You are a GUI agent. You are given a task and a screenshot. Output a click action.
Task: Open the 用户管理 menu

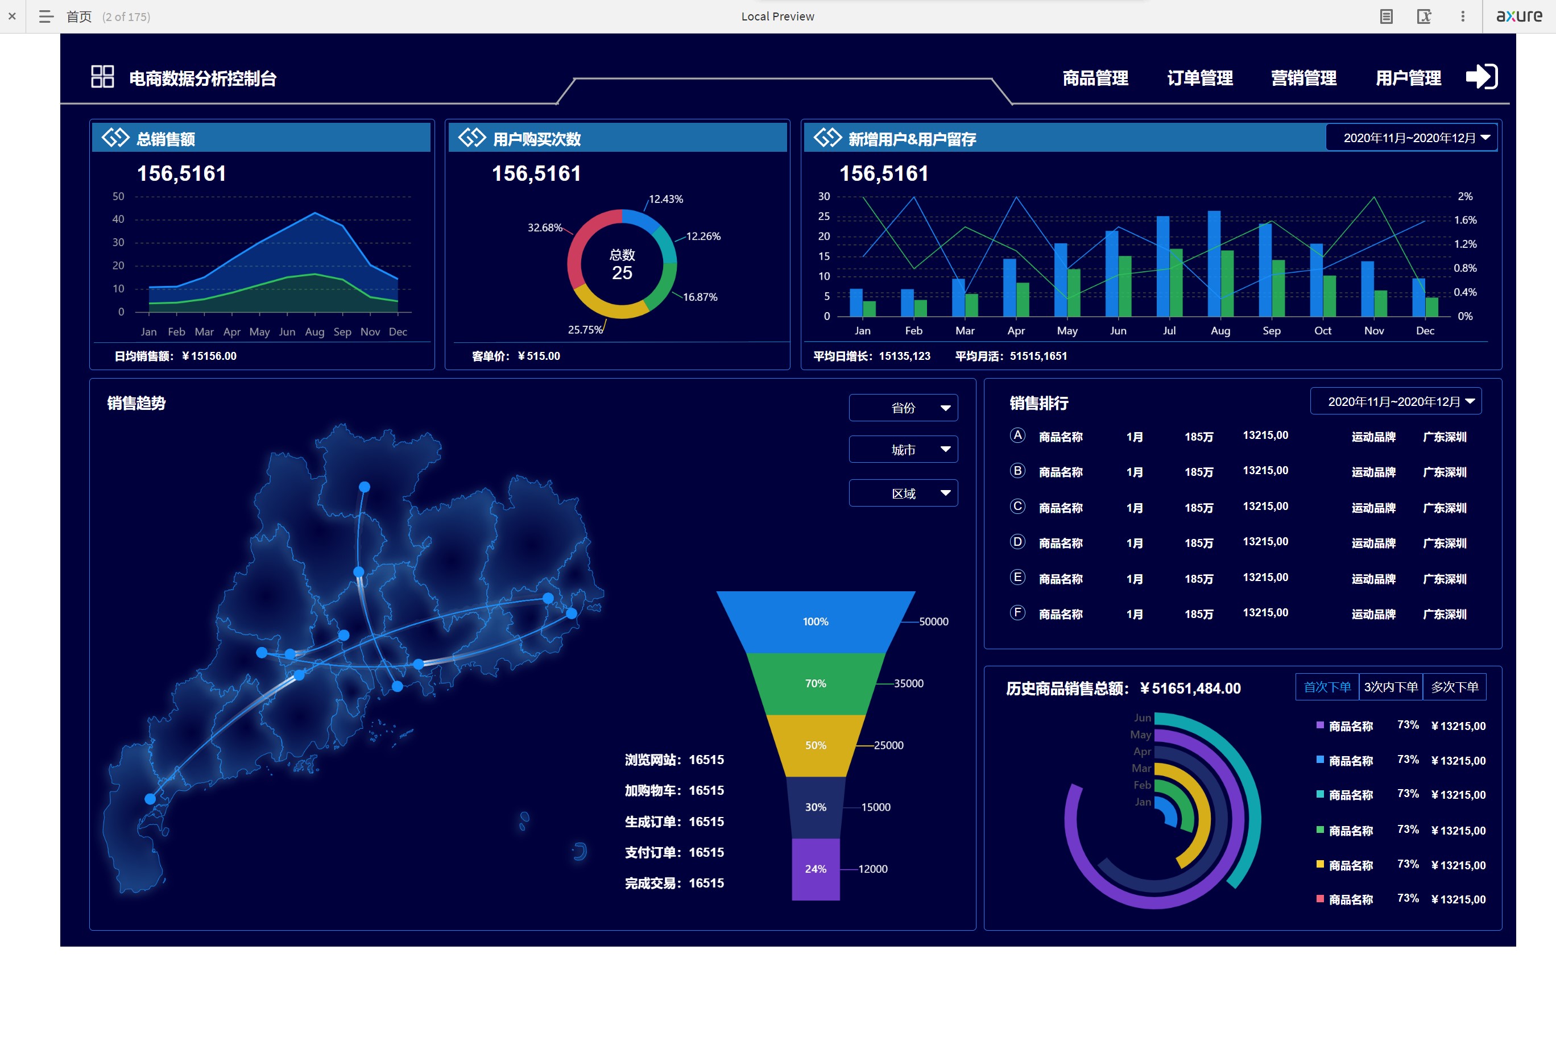click(x=1409, y=78)
